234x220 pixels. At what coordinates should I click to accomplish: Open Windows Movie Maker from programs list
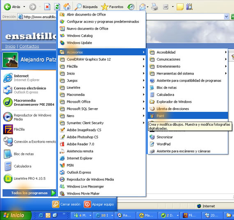(102, 193)
